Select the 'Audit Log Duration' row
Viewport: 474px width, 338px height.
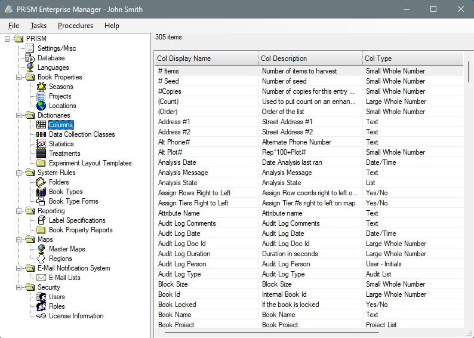[309, 254]
